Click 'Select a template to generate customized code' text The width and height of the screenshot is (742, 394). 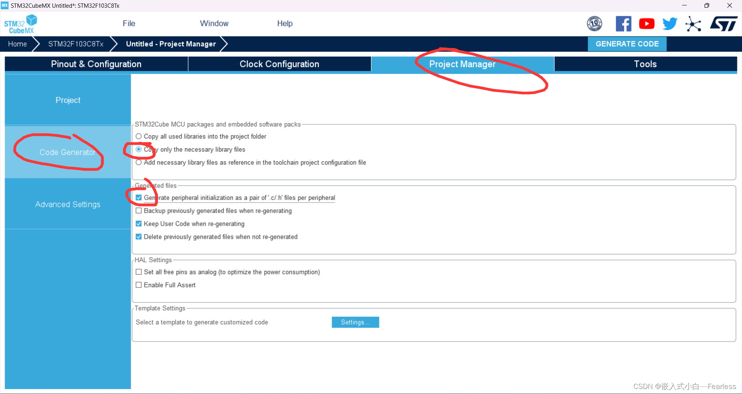click(202, 322)
